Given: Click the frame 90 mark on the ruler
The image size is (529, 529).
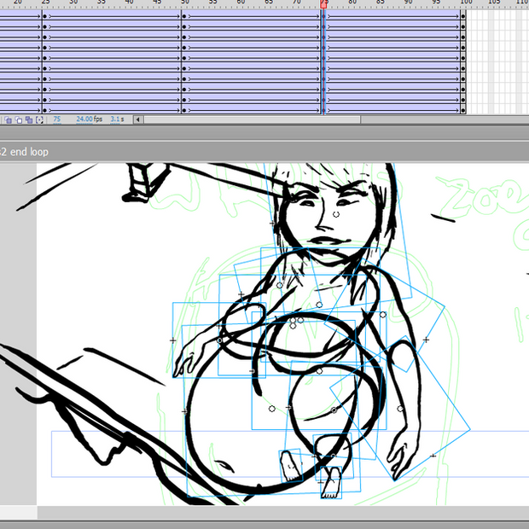Looking at the screenshot, I should pos(408,3).
